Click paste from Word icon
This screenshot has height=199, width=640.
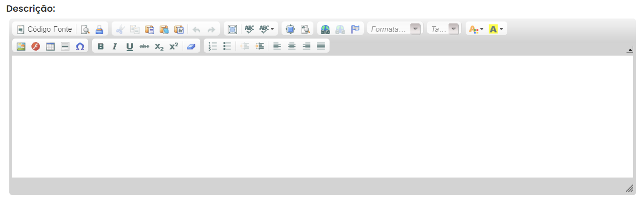[179, 29]
